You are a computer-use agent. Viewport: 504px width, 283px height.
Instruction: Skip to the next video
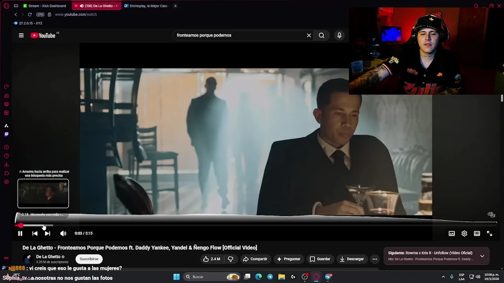click(x=47, y=233)
